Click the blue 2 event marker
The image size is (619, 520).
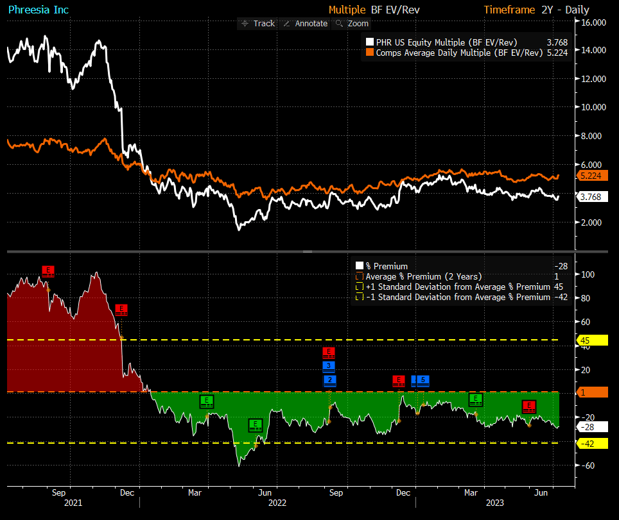(329, 381)
